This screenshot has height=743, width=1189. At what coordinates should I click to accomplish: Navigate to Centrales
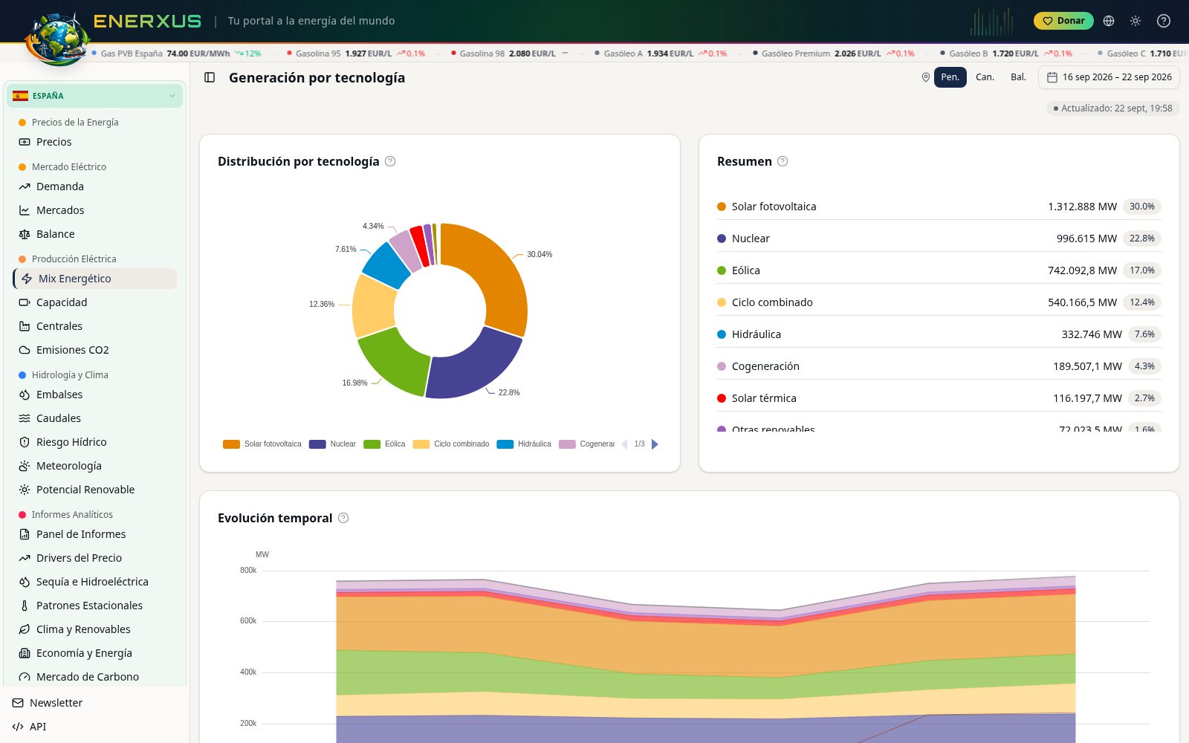click(95, 326)
